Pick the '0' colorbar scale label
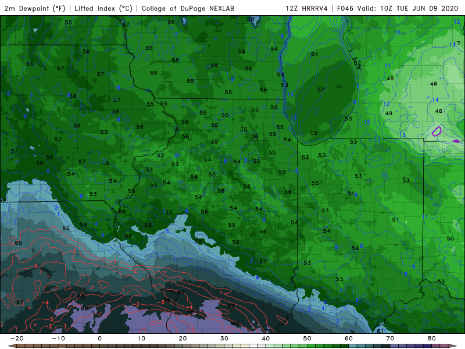Image resolution: width=465 pixels, height=349 pixels. pyautogui.click(x=99, y=339)
